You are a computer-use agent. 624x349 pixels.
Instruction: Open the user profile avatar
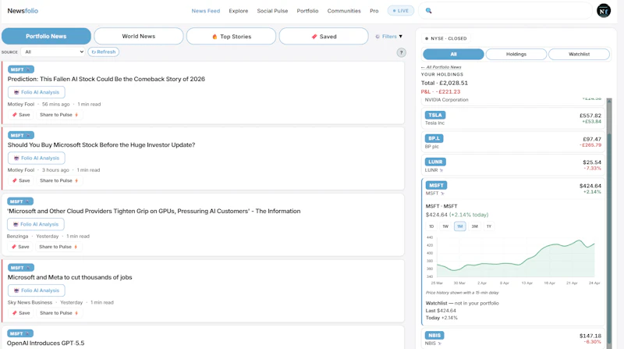point(603,11)
